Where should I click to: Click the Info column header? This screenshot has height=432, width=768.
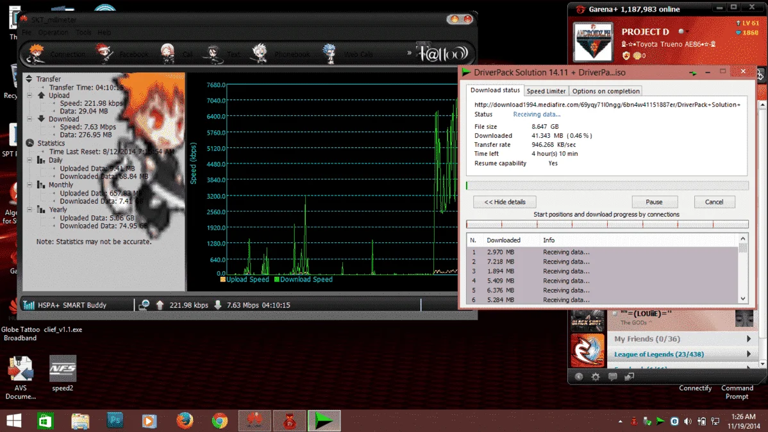click(x=549, y=240)
